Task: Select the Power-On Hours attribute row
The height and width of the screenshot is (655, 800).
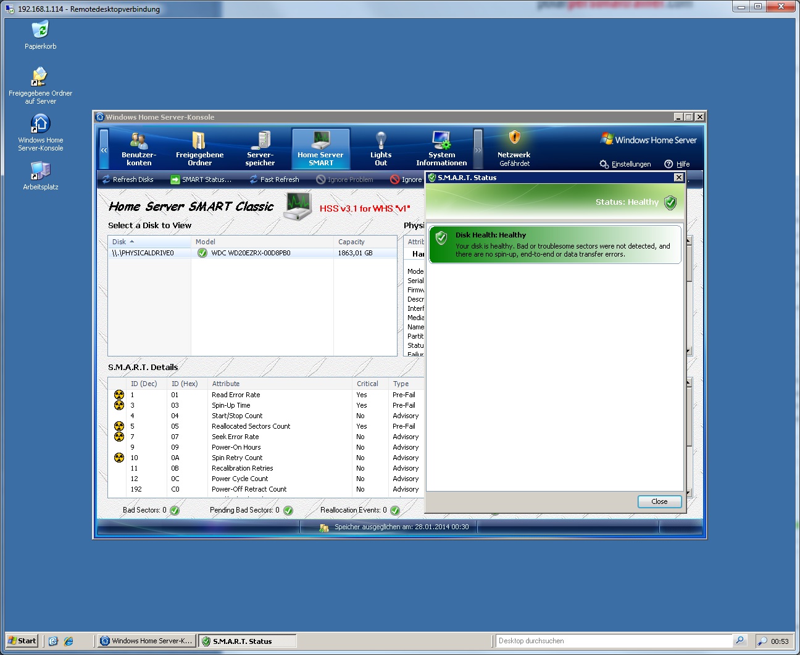Action: click(x=266, y=447)
